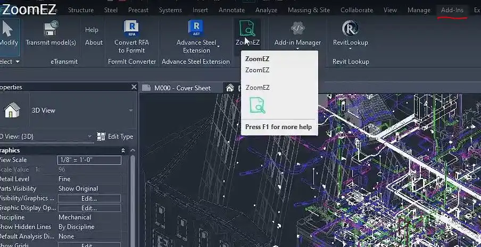Launch RevitLookup tool
The width and height of the screenshot is (481, 247).
350,33
